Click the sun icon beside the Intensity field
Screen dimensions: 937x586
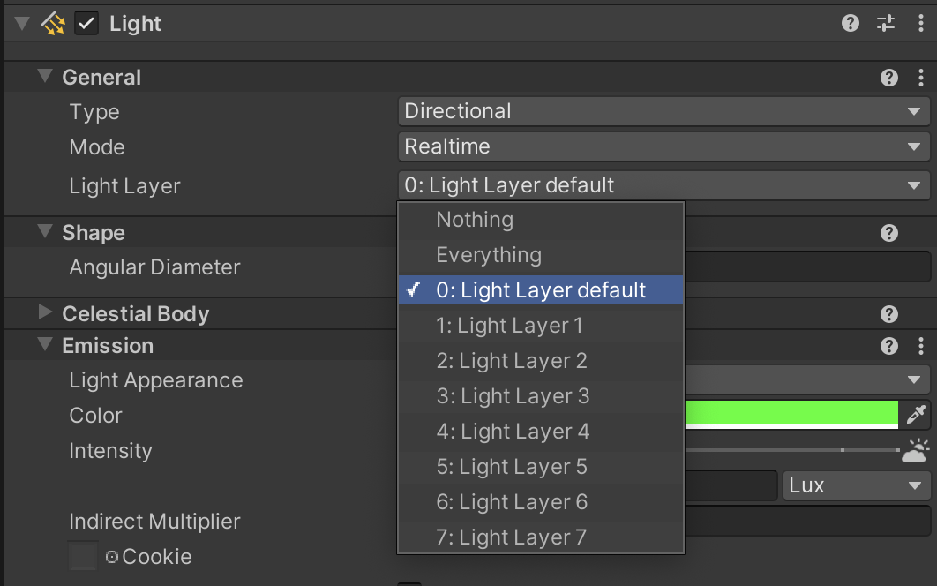[x=914, y=452]
